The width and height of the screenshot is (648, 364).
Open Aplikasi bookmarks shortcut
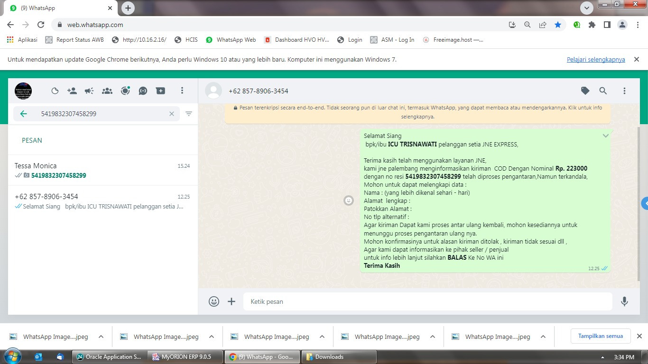tap(22, 40)
